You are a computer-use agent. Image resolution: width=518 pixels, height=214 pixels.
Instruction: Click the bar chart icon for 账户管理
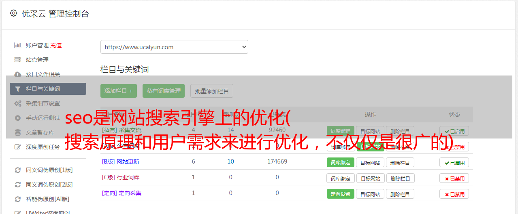pyautogui.click(x=17, y=45)
